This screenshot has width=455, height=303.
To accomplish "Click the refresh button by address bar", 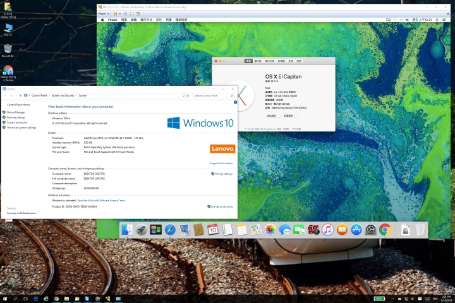I will pos(188,96).
